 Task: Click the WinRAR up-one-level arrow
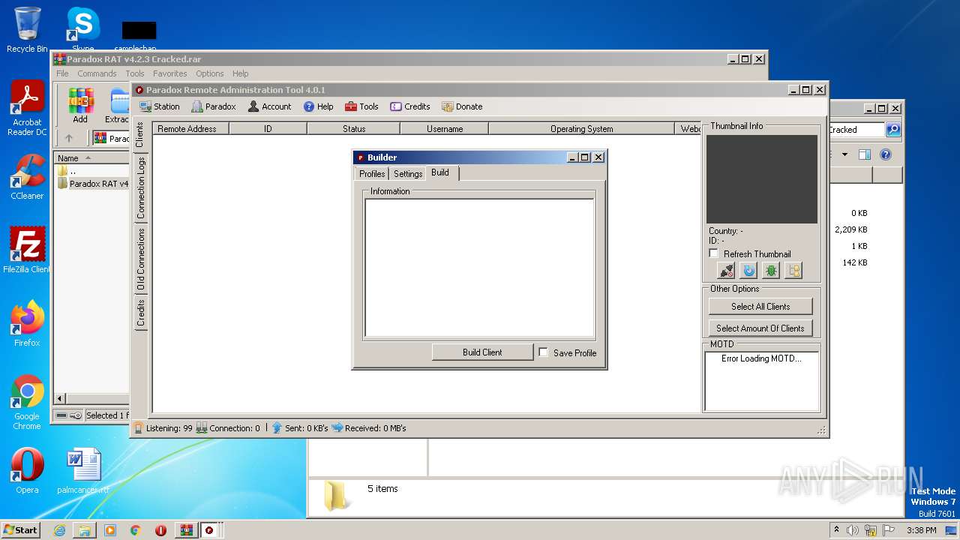pyautogui.click(x=69, y=138)
